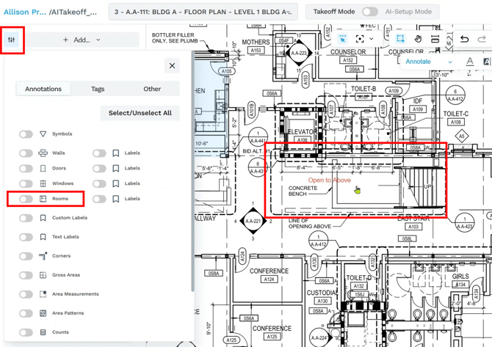
Task: Click the 'Open to Above' annotation text
Action: coord(329,180)
